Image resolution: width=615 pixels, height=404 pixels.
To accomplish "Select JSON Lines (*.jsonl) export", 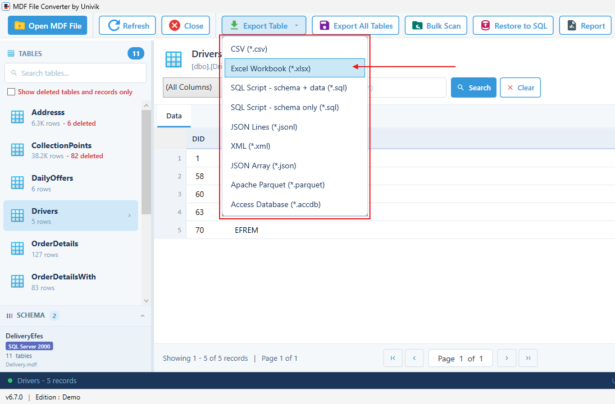I will (x=294, y=127).
